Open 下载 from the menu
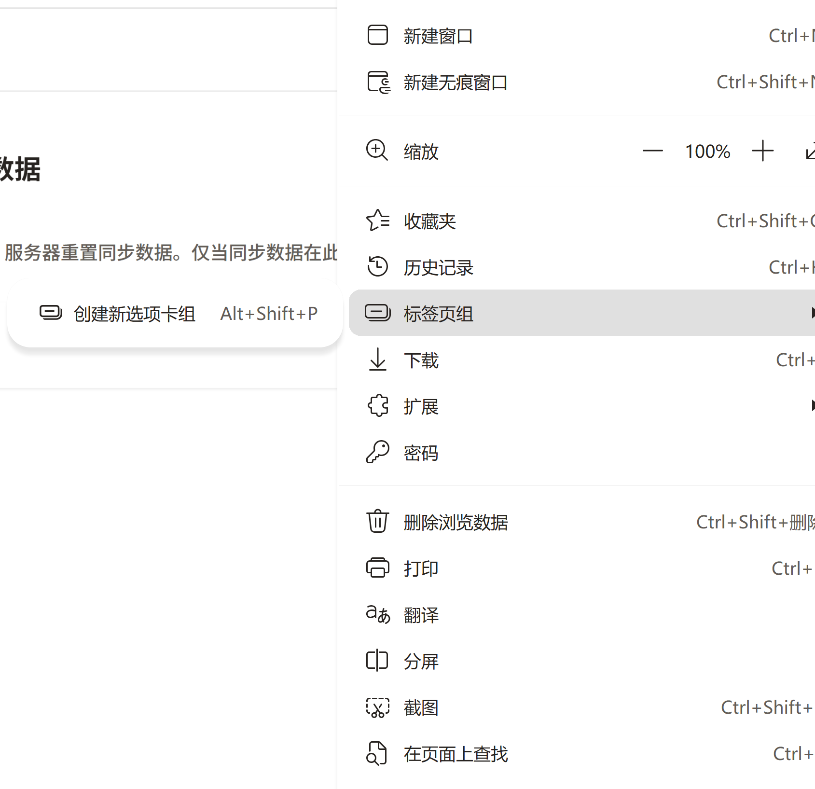Viewport: 815px width, 789px height. 581,360
